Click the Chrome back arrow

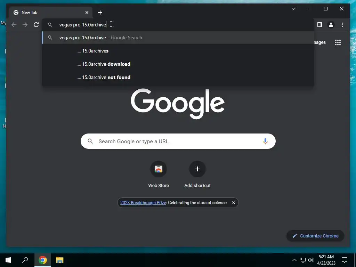pyautogui.click(x=14, y=25)
